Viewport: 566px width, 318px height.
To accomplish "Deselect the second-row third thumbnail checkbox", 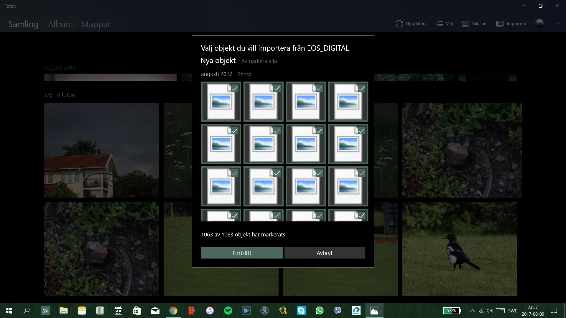I will (319, 131).
